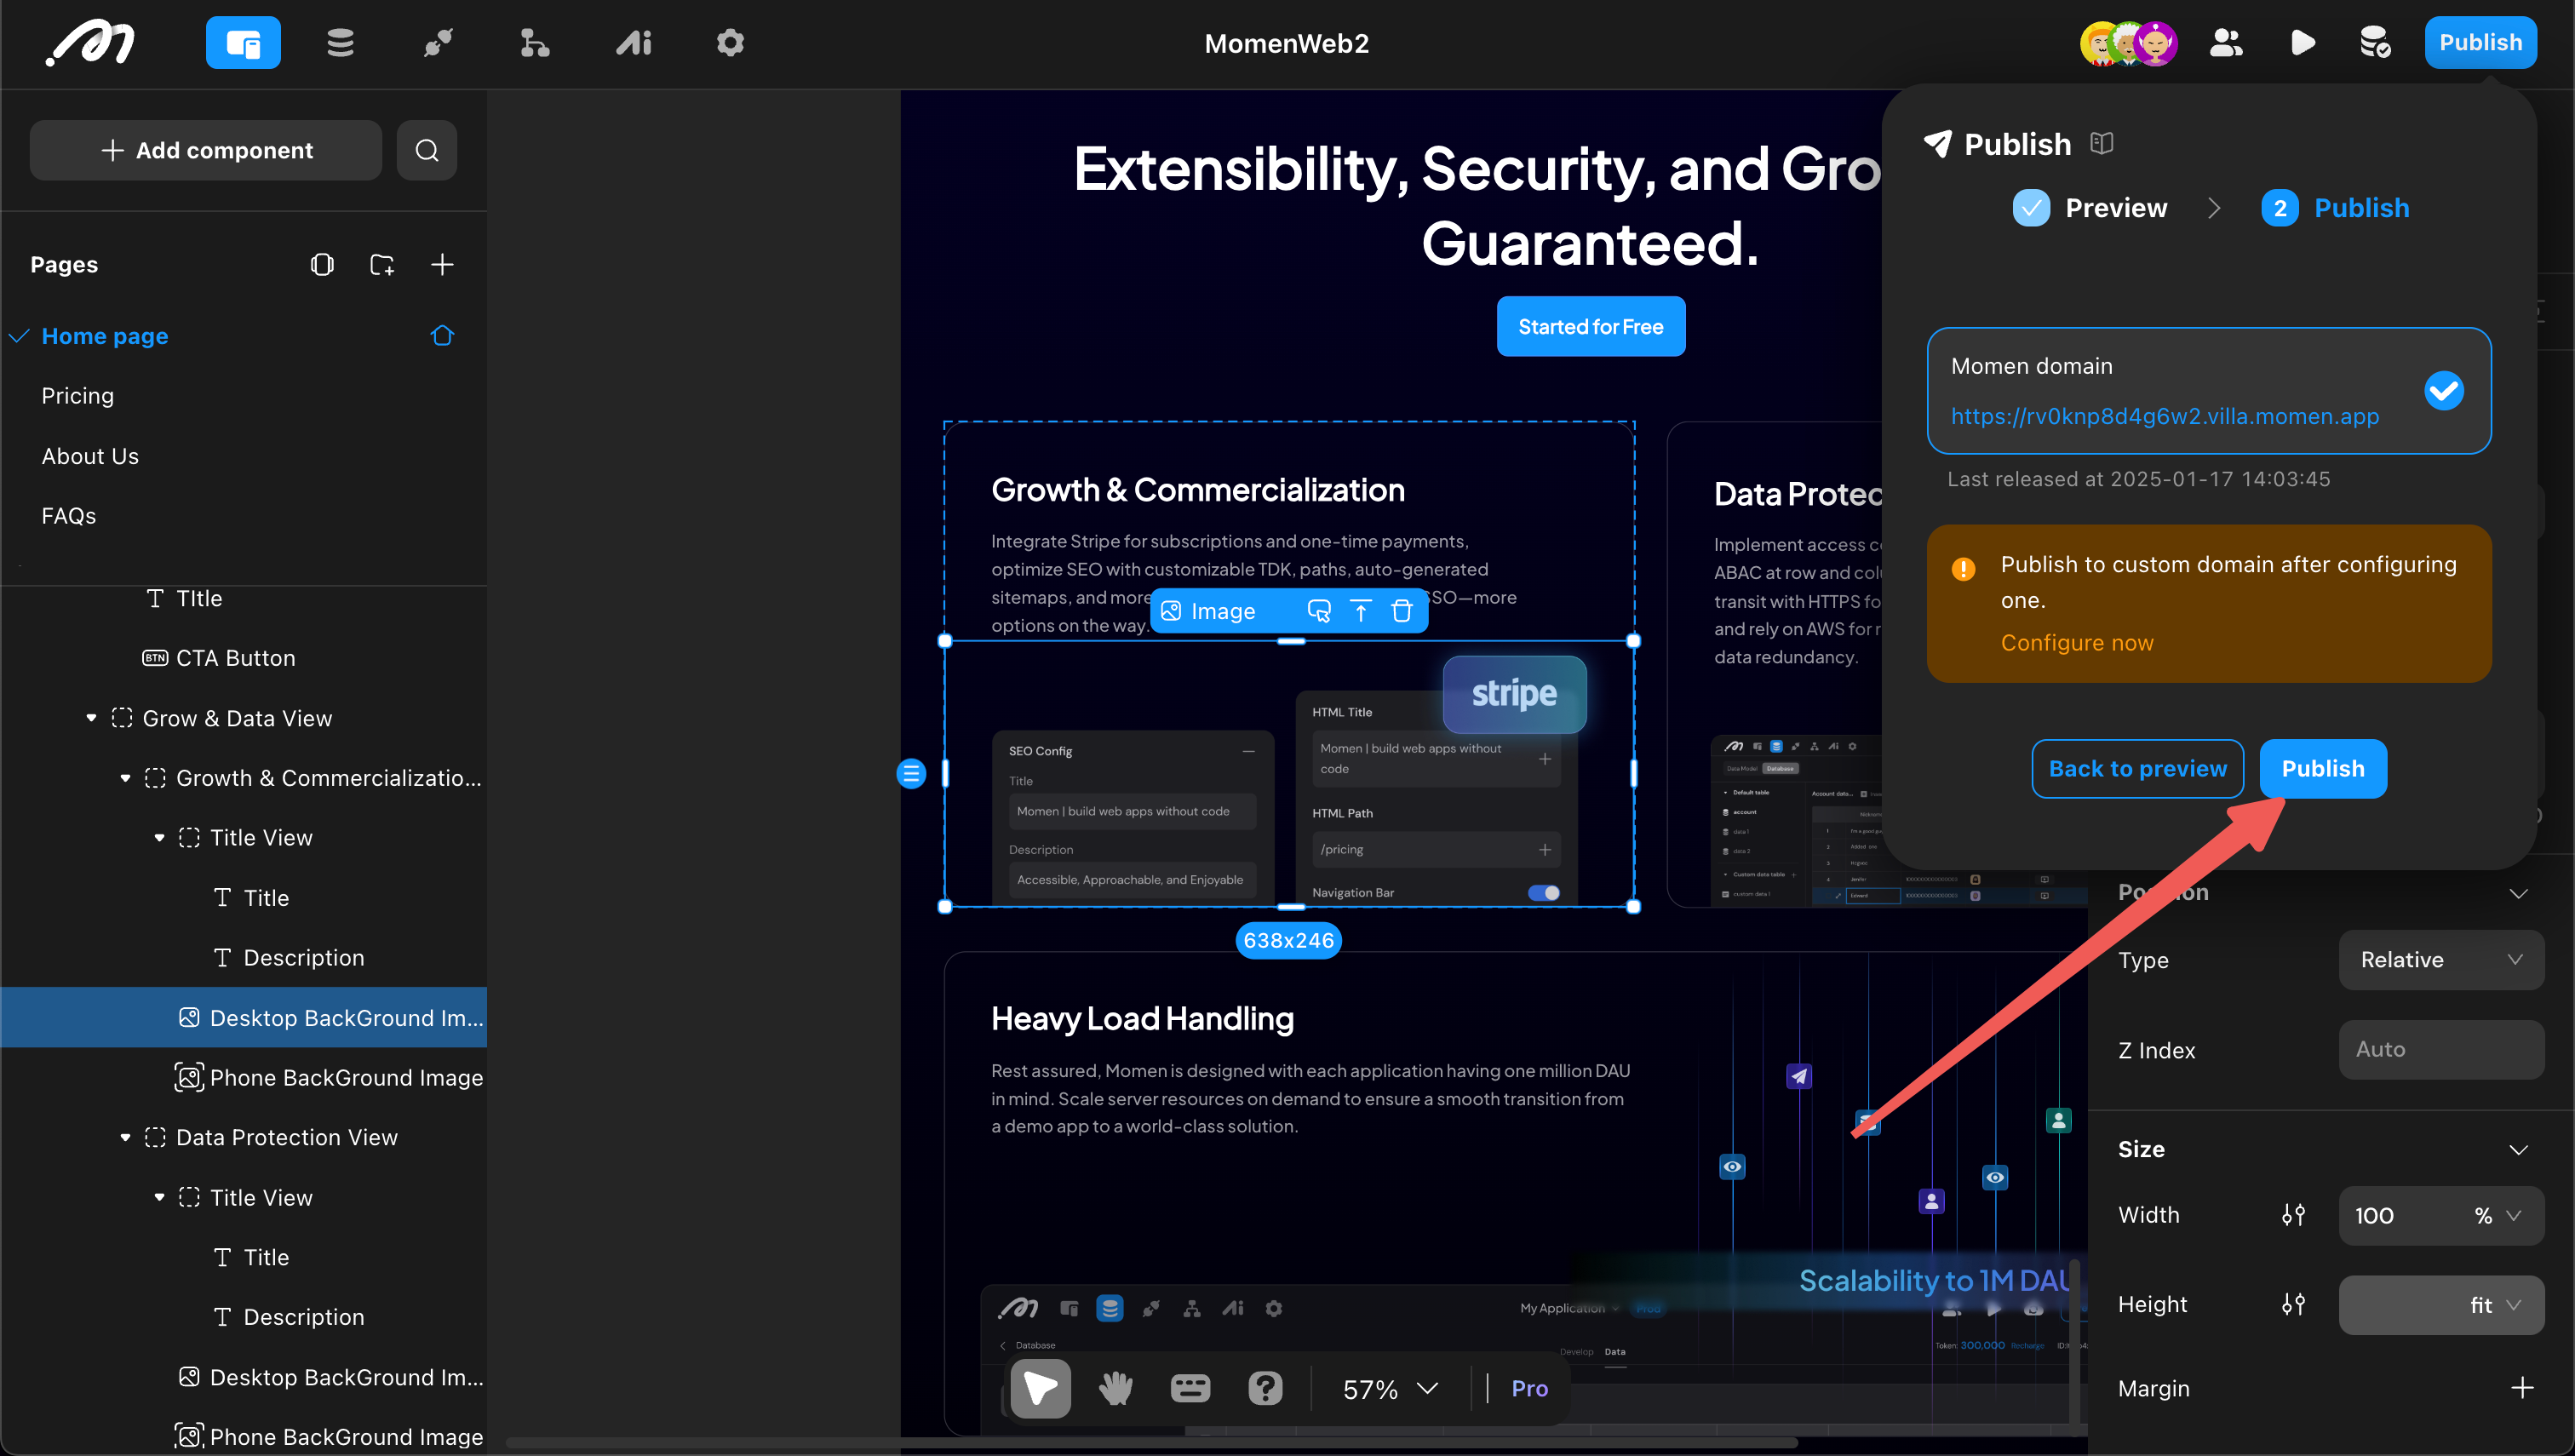Collapse the Title View under Data Protection View
The height and width of the screenshot is (1456, 2575).
[x=159, y=1197]
